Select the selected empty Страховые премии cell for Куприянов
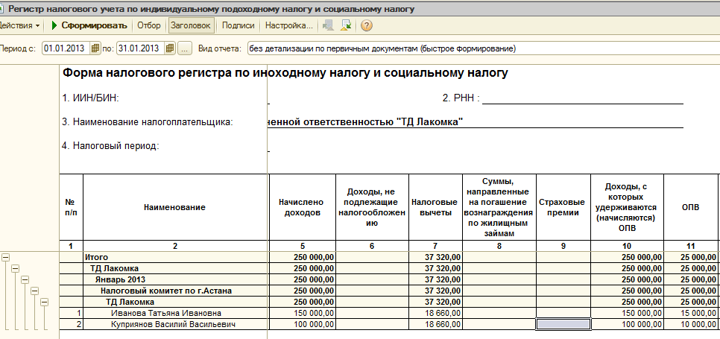This screenshot has width=720, height=339. tap(563, 325)
